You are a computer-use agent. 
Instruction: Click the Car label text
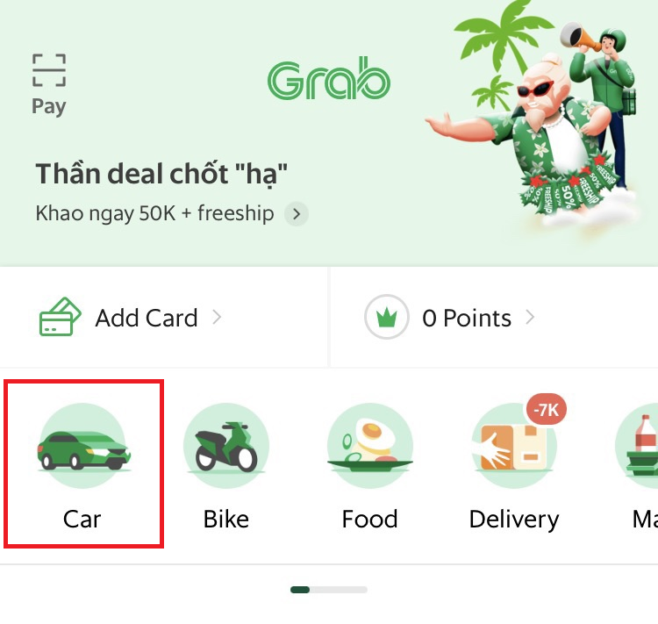[x=82, y=519]
